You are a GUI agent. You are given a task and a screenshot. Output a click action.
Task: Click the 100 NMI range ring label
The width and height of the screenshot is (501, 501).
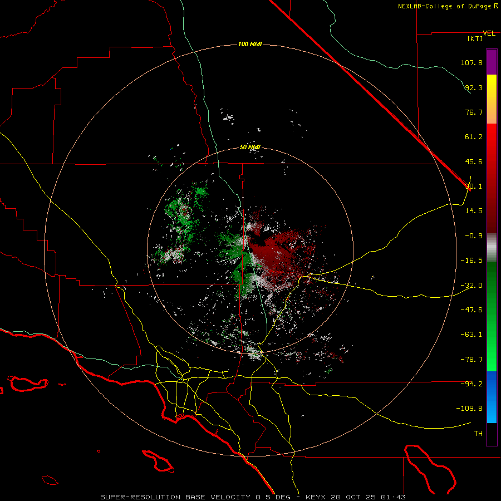pyautogui.click(x=250, y=44)
